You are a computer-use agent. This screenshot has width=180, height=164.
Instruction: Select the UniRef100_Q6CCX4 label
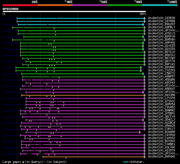[x=161, y=117]
